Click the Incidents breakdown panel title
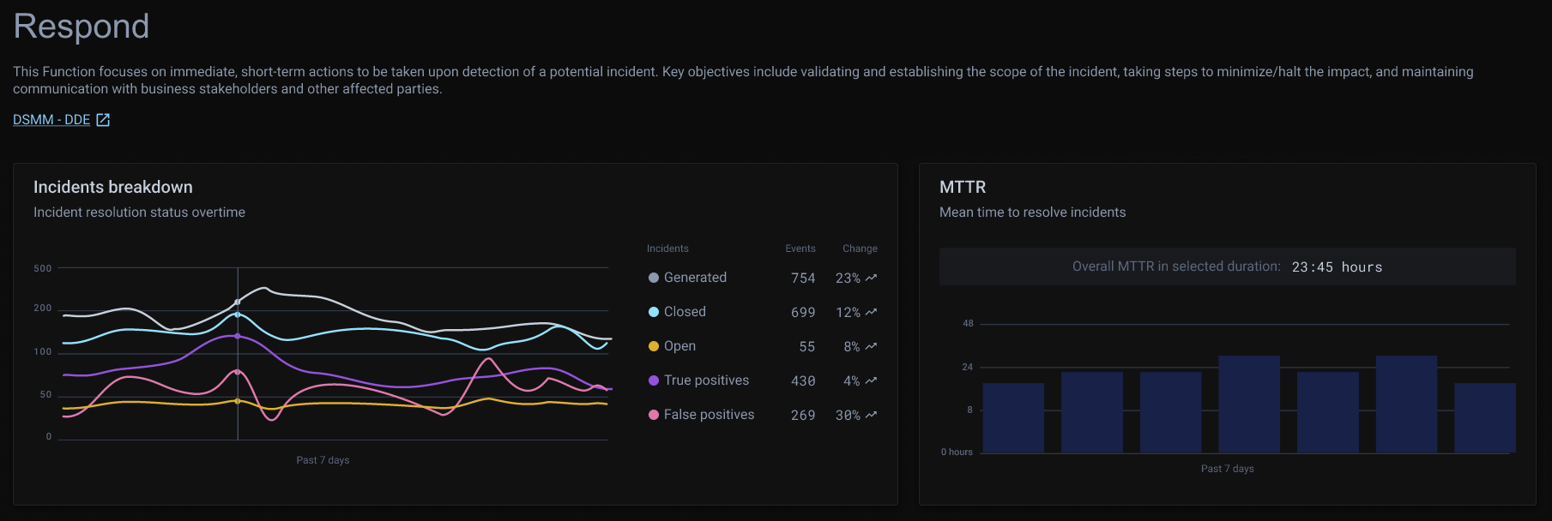 click(x=113, y=187)
